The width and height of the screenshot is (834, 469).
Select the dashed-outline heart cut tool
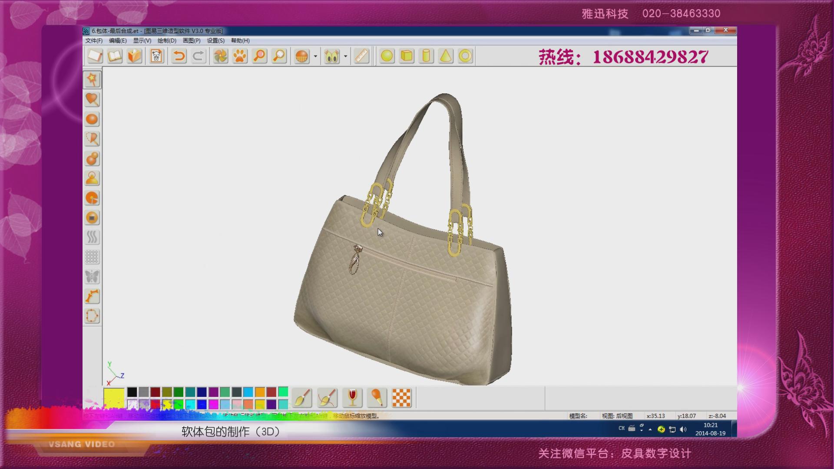[92, 139]
